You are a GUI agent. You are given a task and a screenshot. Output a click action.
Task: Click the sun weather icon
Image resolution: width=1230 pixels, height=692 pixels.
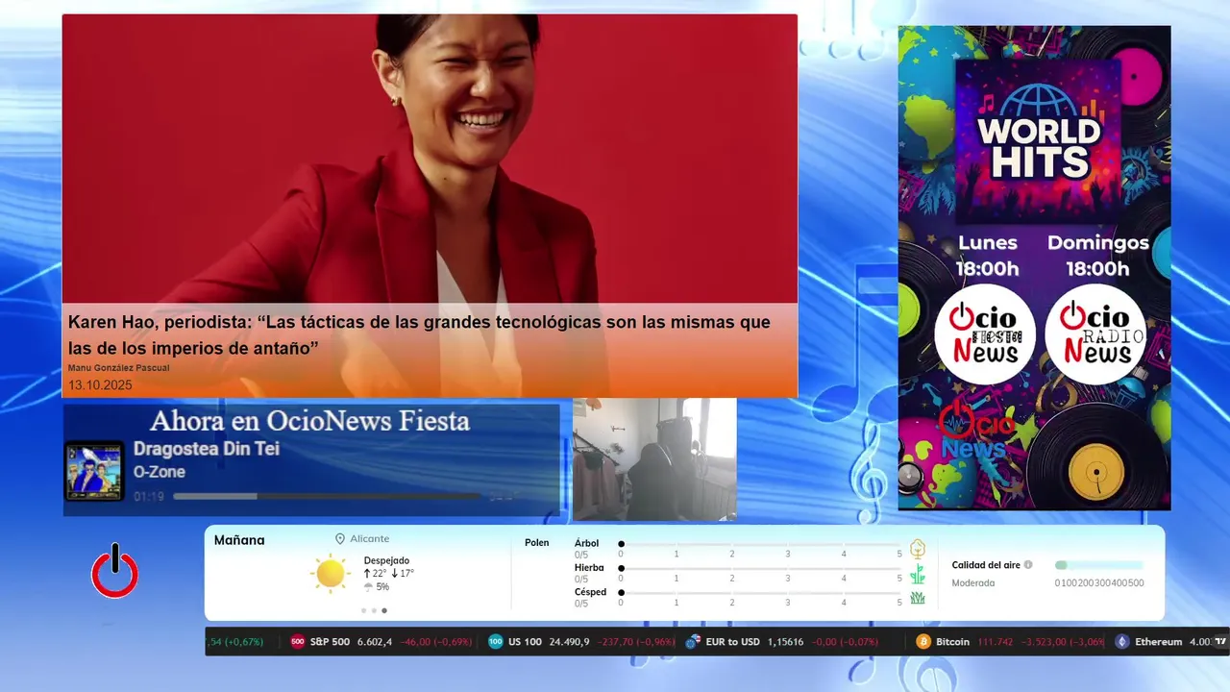[330, 574]
